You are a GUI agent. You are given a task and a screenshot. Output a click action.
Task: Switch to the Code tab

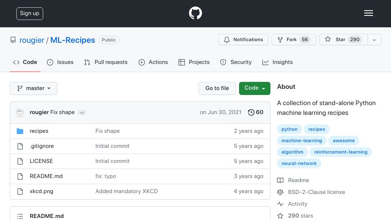[25, 62]
